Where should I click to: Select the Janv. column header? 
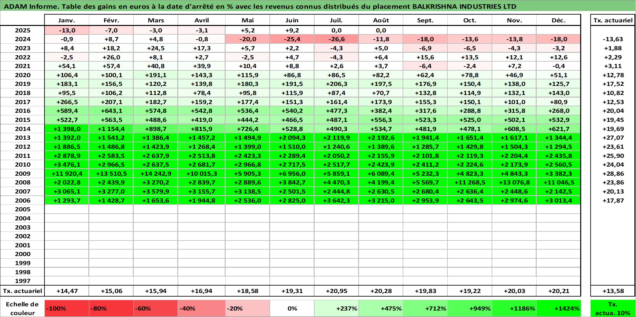tap(67, 20)
